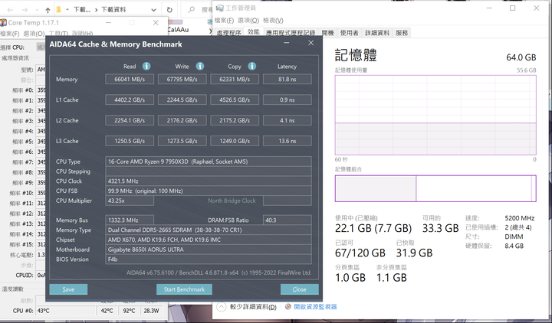Switch to 應用程式歷程記錄 tab in Task Manager
The width and height of the screenshot is (552, 323).
[x=291, y=33]
